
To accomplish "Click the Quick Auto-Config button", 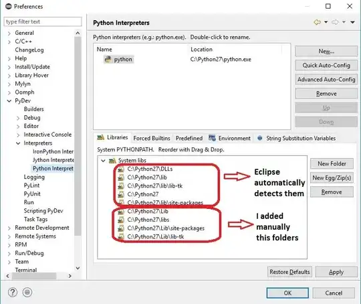I will [x=326, y=66].
